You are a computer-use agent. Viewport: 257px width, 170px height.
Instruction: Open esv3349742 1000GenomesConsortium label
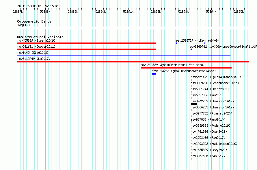(223, 47)
